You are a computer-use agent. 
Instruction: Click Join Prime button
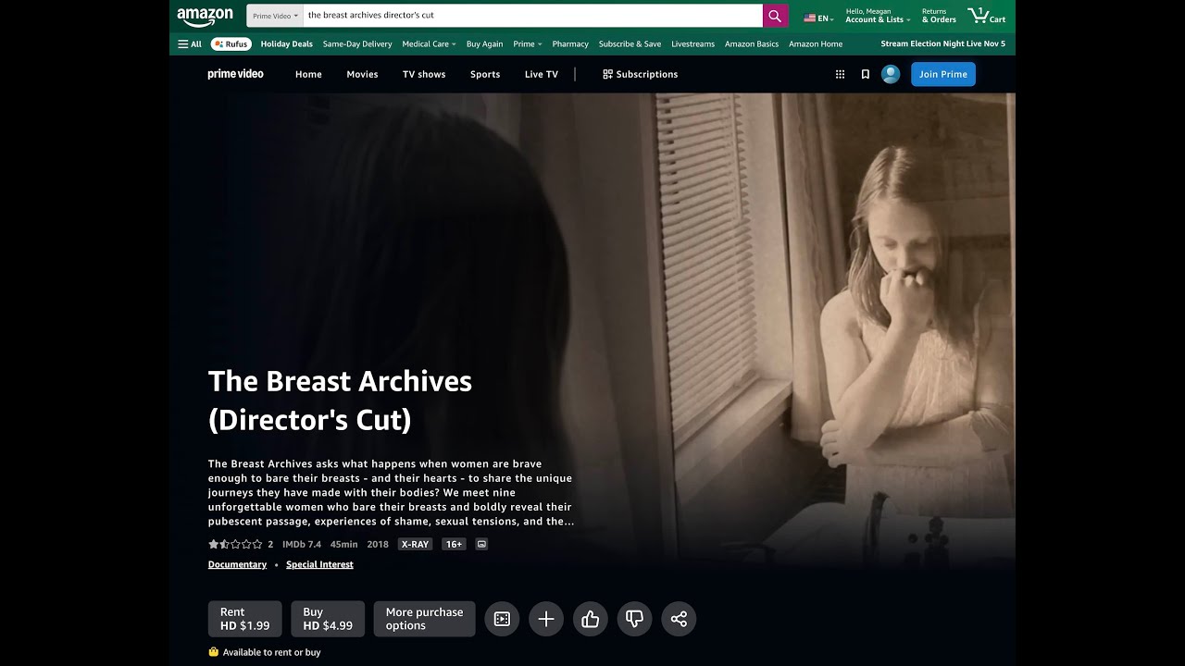pos(943,74)
